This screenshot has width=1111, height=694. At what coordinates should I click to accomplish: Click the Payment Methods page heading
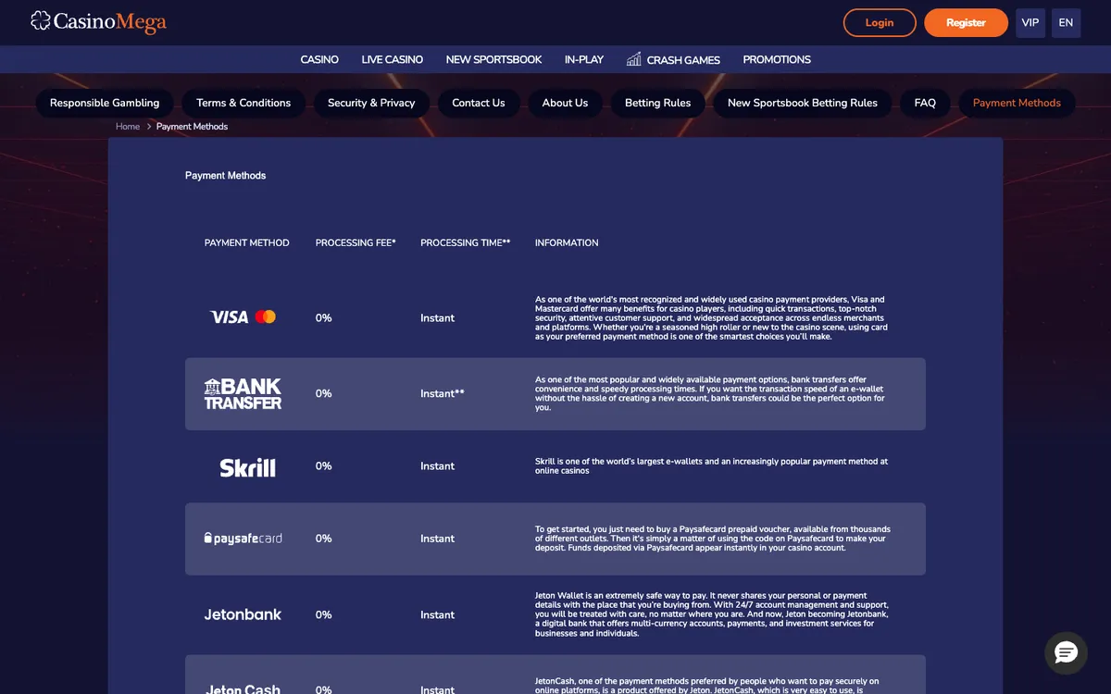pyautogui.click(x=225, y=176)
